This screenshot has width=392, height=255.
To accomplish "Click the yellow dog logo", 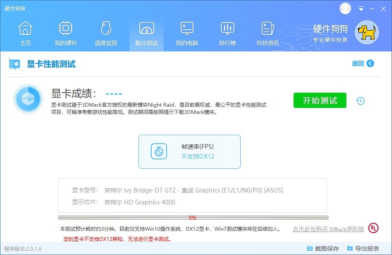I will [367, 32].
